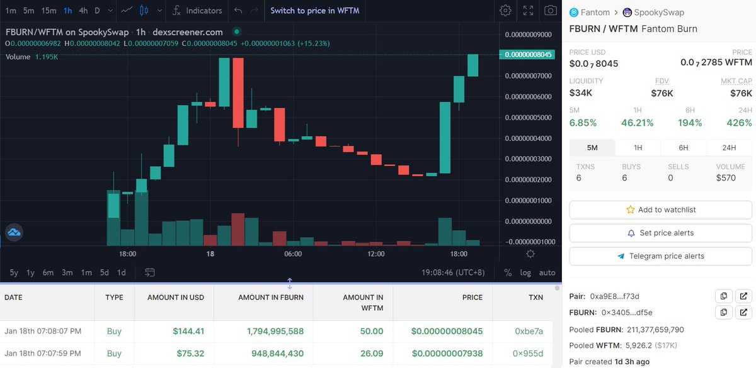756x368 pixels.
Task: Set chart interval to 15m
Action: (x=49, y=11)
